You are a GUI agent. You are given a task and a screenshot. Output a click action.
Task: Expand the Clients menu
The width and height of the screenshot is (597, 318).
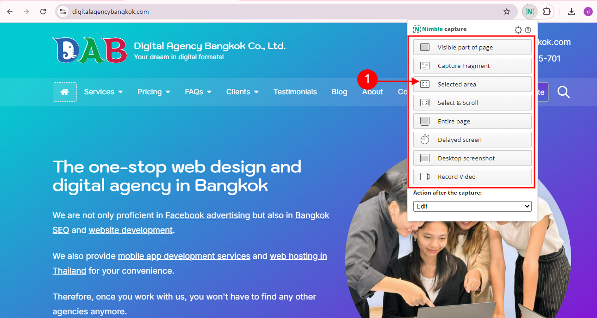pos(243,92)
